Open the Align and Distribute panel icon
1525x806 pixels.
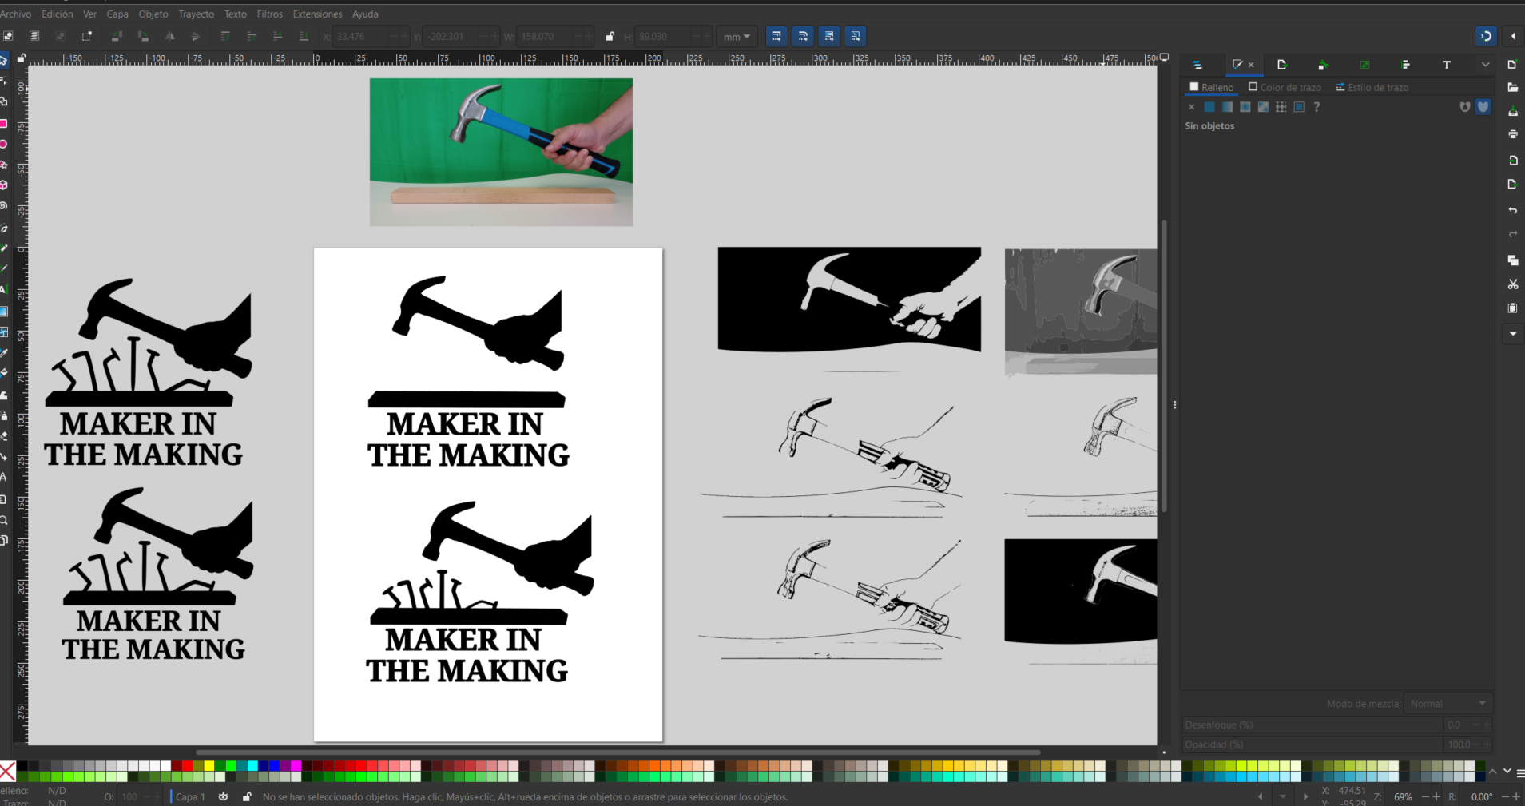1405,65
